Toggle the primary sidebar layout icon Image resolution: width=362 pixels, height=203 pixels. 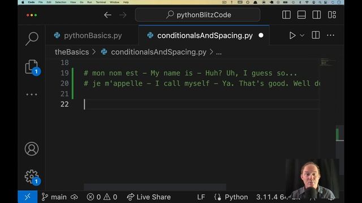point(286,15)
